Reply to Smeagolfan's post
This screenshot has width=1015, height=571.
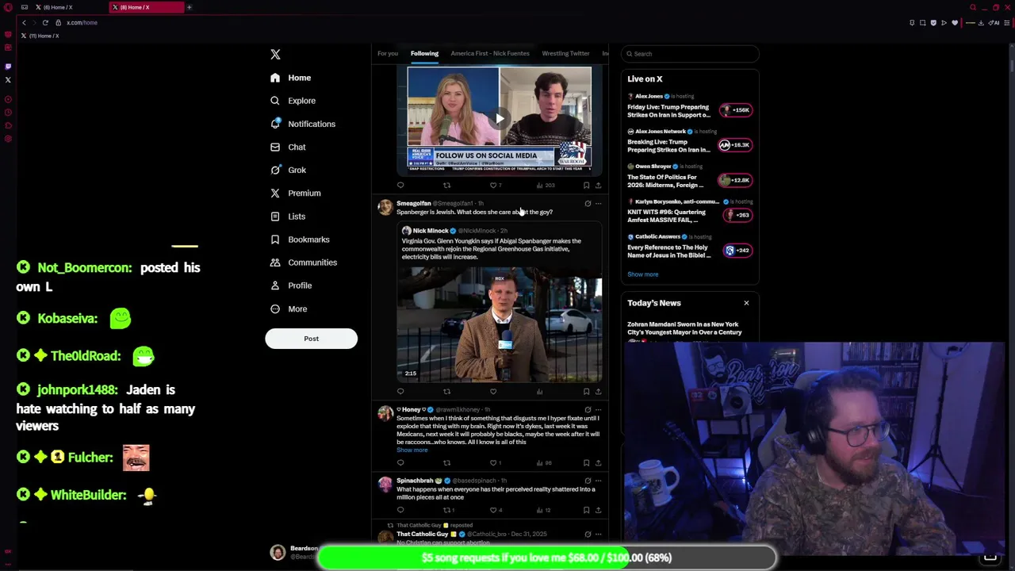[400, 392]
